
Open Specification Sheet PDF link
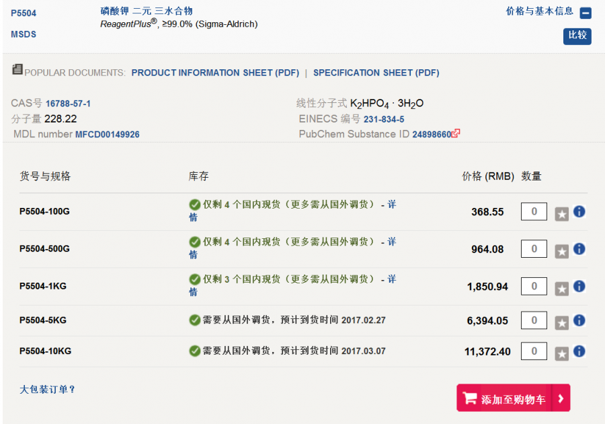pyautogui.click(x=376, y=73)
